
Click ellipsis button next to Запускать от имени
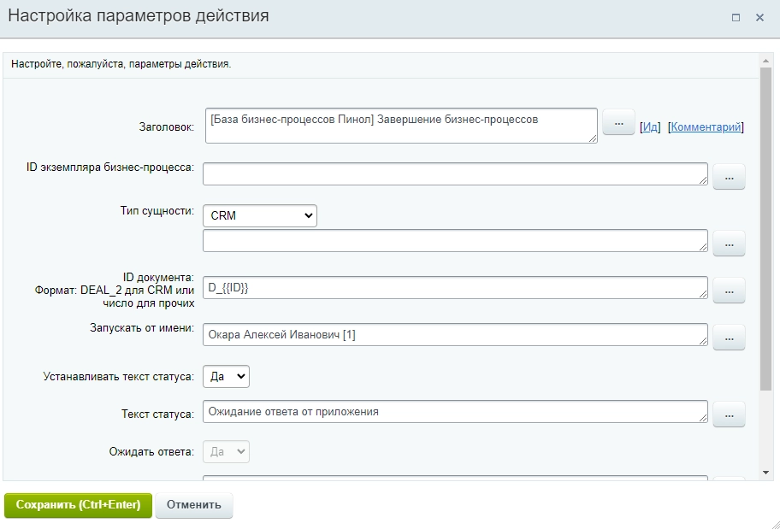point(729,337)
